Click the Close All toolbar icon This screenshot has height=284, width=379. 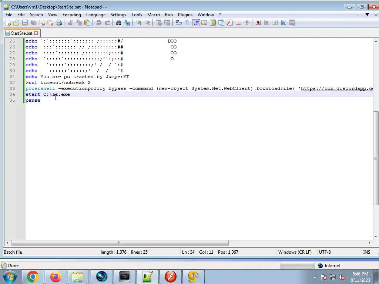coord(50,23)
